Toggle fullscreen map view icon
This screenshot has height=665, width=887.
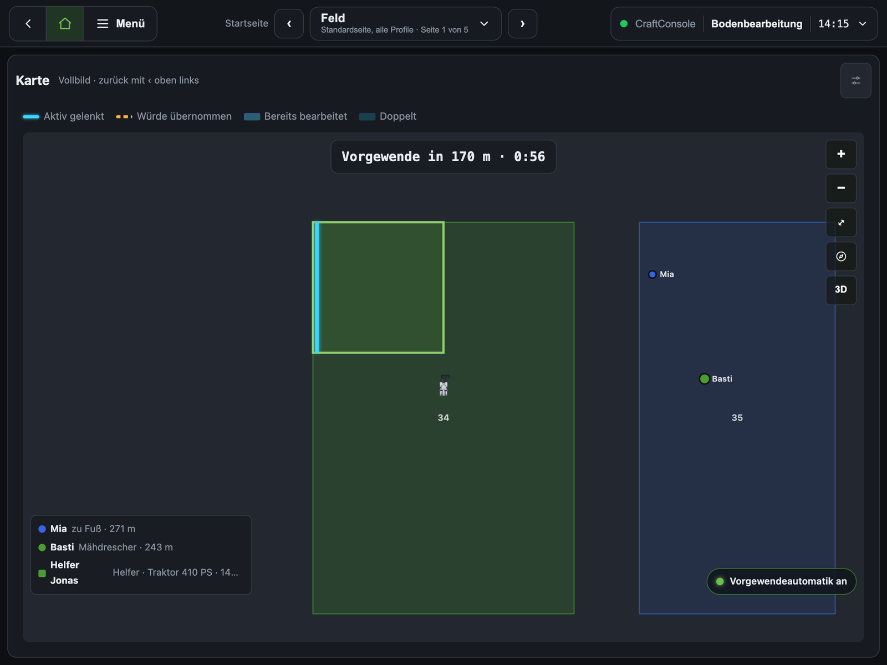click(x=841, y=222)
